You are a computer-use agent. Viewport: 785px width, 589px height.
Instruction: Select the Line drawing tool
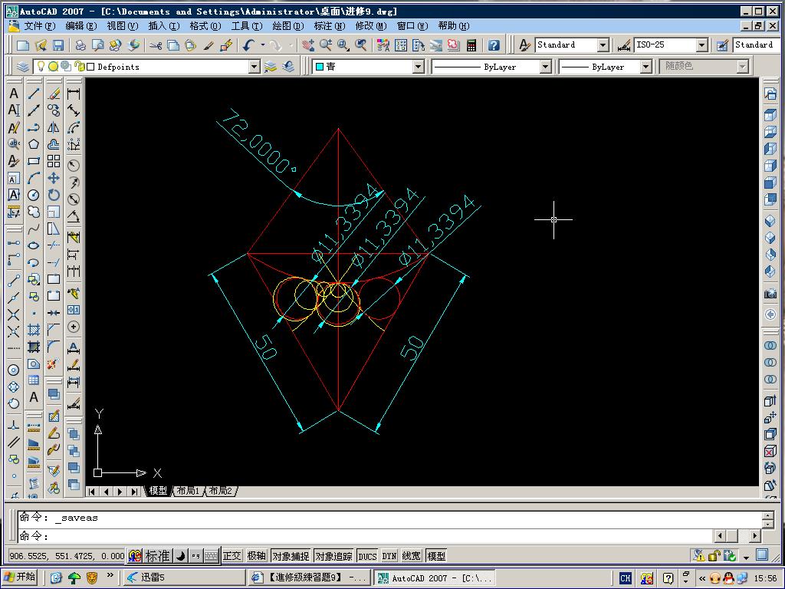coord(34,93)
